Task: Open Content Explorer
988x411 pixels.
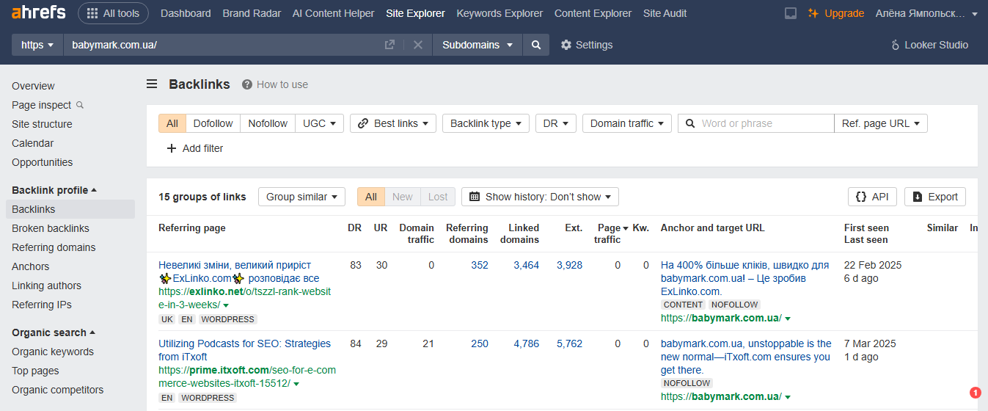Action: (593, 13)
